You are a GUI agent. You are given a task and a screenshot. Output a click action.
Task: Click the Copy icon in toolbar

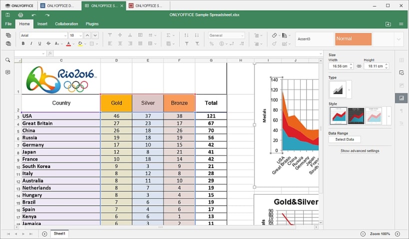[x=8, y=35]
